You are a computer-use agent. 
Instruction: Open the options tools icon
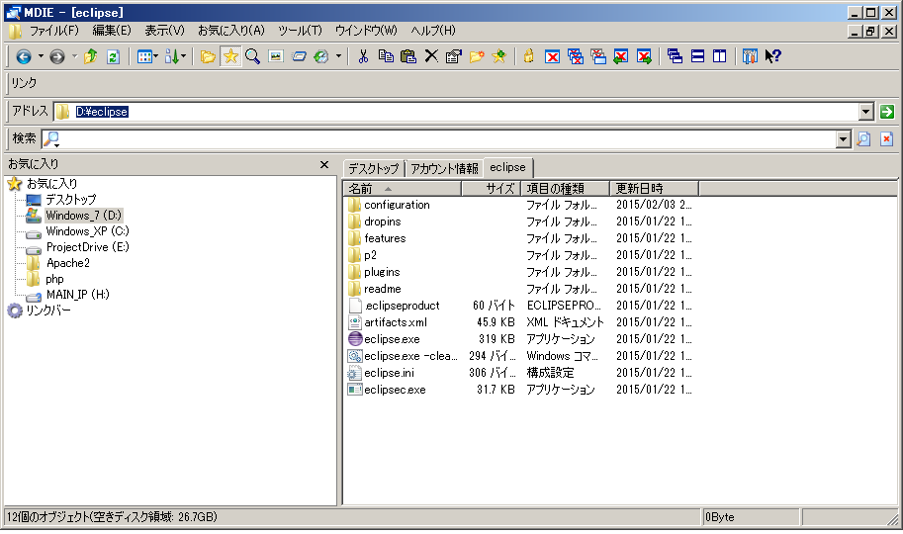point(750,56)
